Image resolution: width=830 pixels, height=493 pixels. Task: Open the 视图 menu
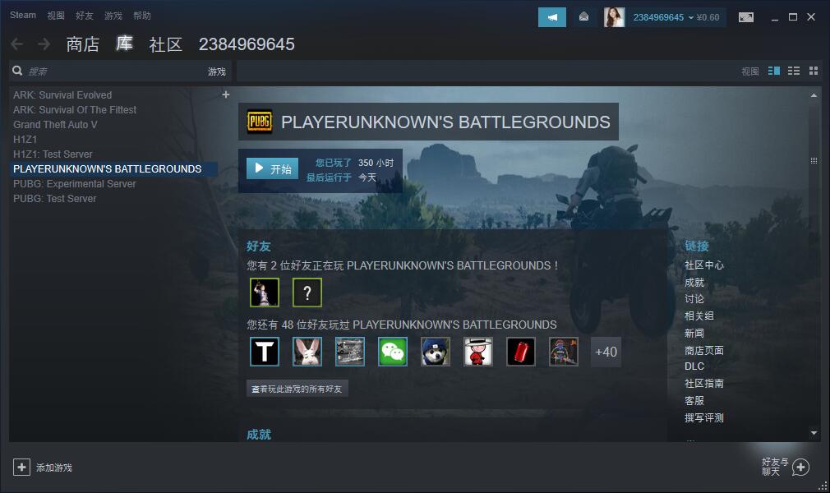(56, 16)
